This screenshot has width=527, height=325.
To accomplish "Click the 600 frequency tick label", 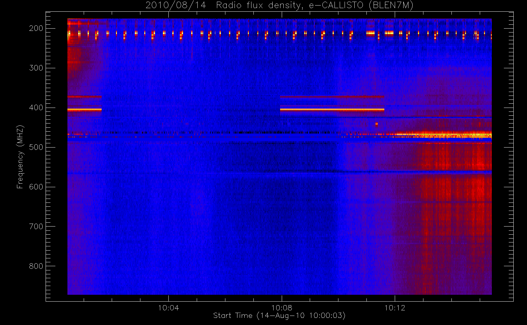I will click(x=36, y=187).
